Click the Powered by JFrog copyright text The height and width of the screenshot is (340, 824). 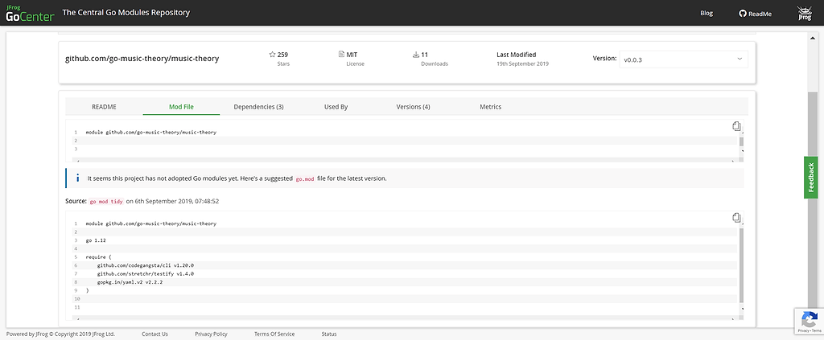click(x=60, y=334)
